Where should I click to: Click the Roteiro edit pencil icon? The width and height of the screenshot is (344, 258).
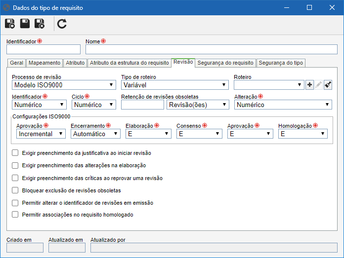pyautogui.click(x=319, y=85)
